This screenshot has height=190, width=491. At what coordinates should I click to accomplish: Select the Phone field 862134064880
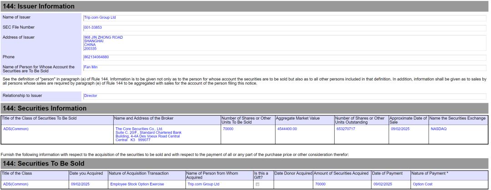coord(285,58)
